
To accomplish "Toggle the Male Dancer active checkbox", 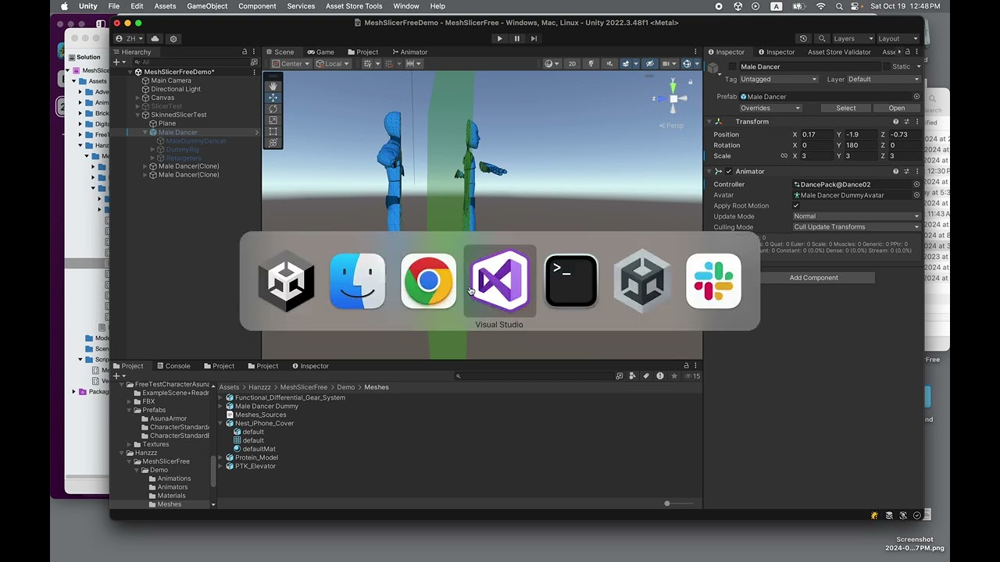I will click(732, 67).
